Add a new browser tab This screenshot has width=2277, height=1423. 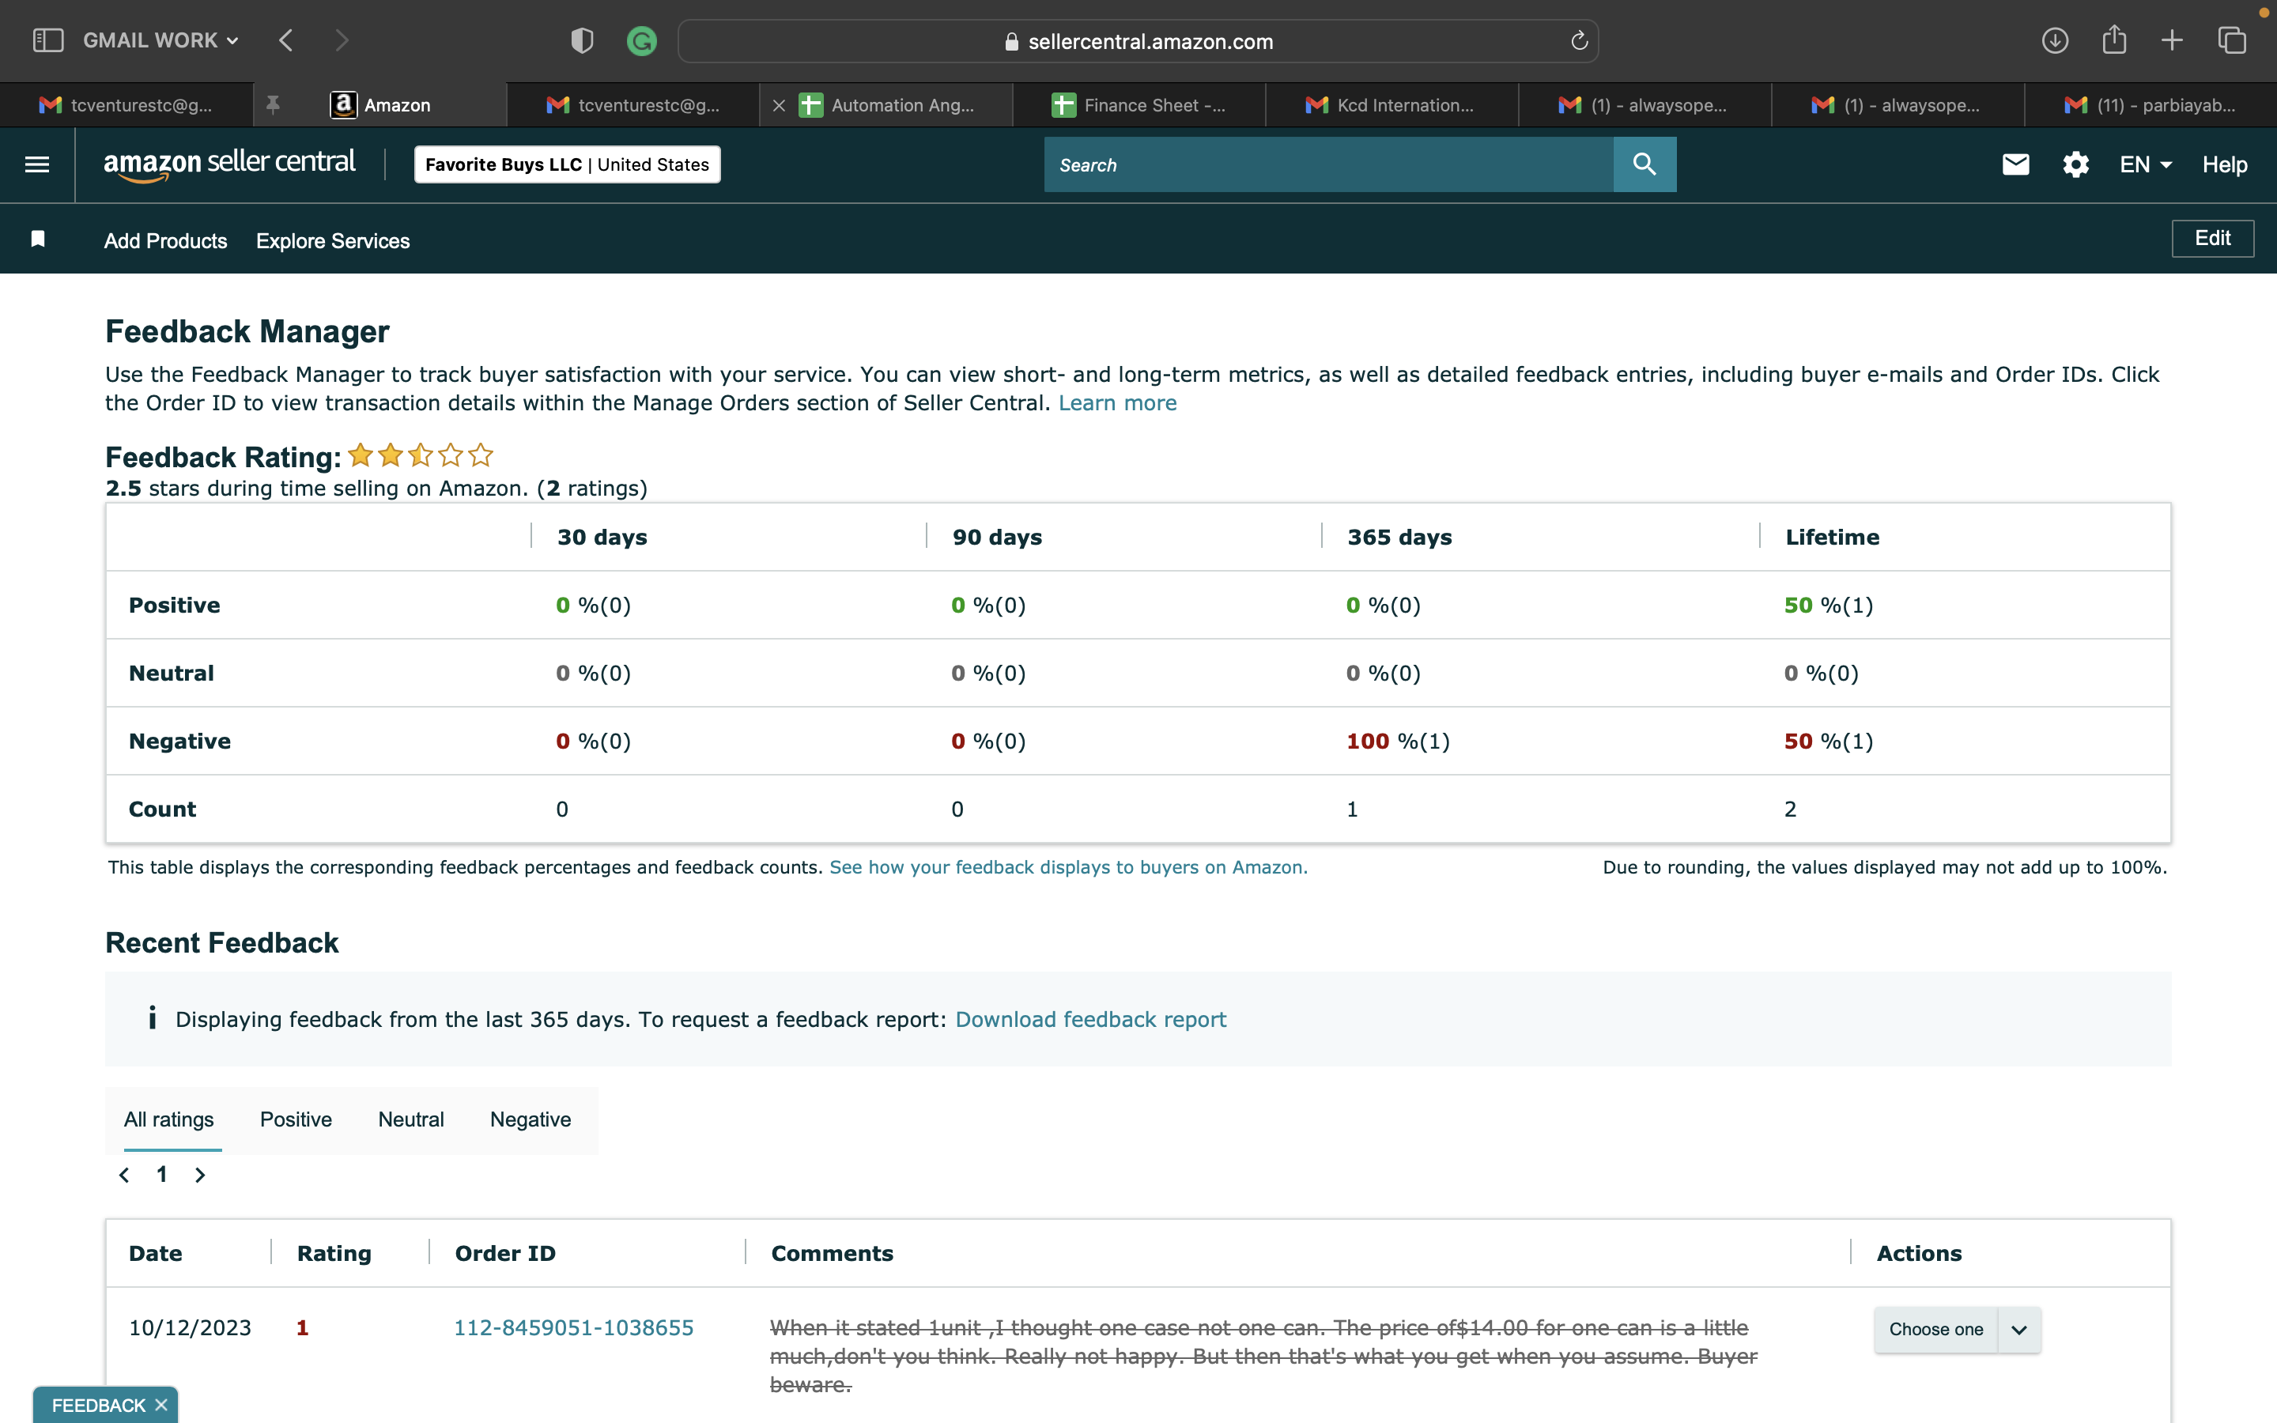coord(2173,40)
